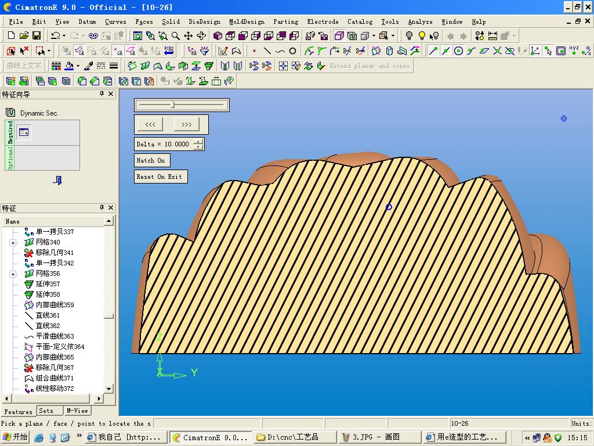
Task: Switch to the solid purple isometric view cube
Action: point(218,35)
